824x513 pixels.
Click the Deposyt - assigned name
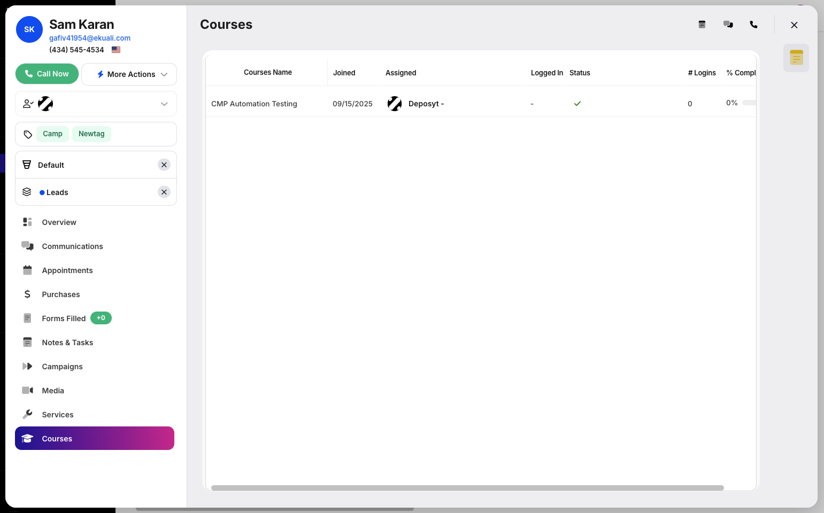click(x=426, y=104)
